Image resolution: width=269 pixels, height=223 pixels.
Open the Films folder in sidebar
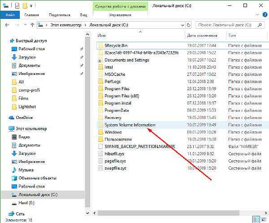tap(23, 98)
